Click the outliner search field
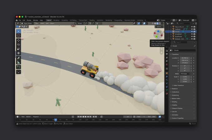 click(x=184, y=23)
